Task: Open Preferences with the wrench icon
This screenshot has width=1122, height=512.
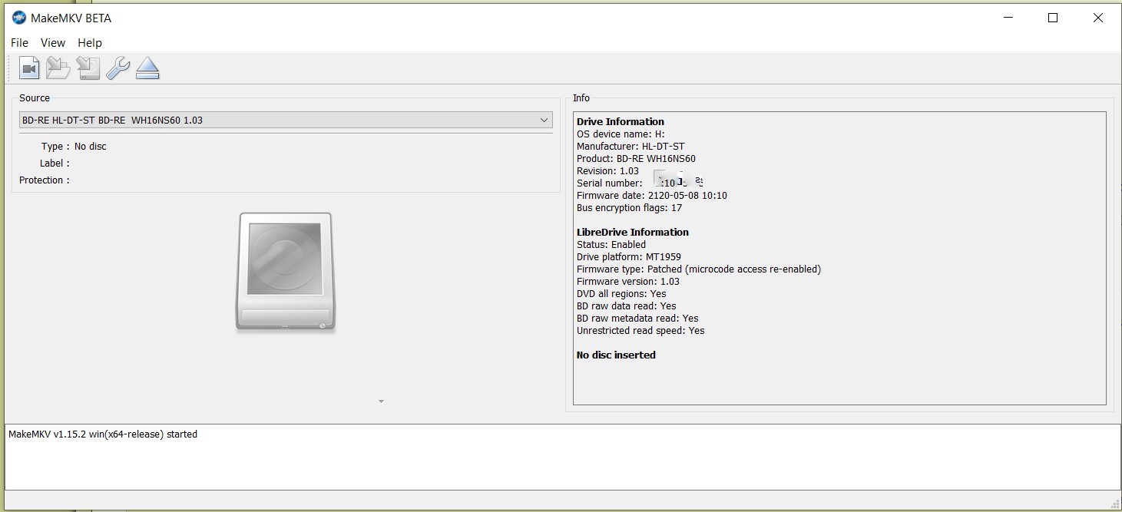Action: pos(117,68)
